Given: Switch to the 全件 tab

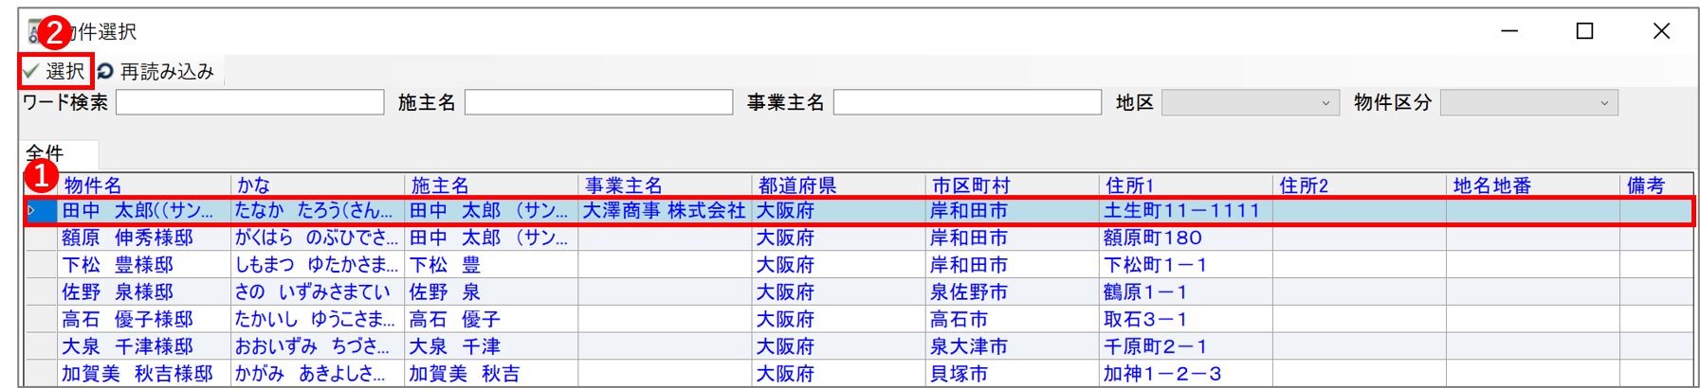Looking at the screenshot, I should click(46, 153).
